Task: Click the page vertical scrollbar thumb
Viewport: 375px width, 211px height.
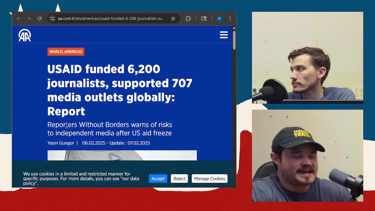Action: (x=234, y=40)
